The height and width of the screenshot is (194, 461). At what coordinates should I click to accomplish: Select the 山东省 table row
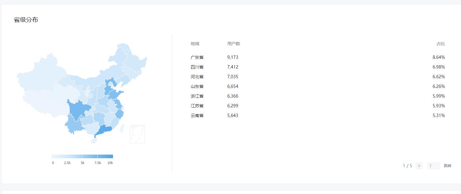[x=318, y=86]
